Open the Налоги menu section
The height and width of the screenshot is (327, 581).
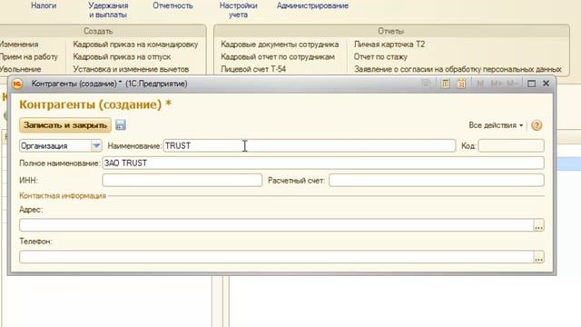click(x=44, y=6)
